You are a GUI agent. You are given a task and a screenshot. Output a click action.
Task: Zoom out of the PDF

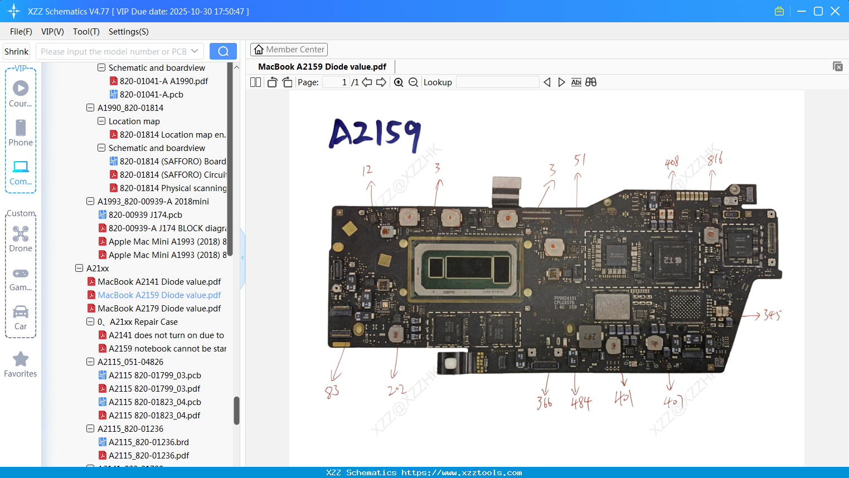pyautogui.click(x=413, y=82)
